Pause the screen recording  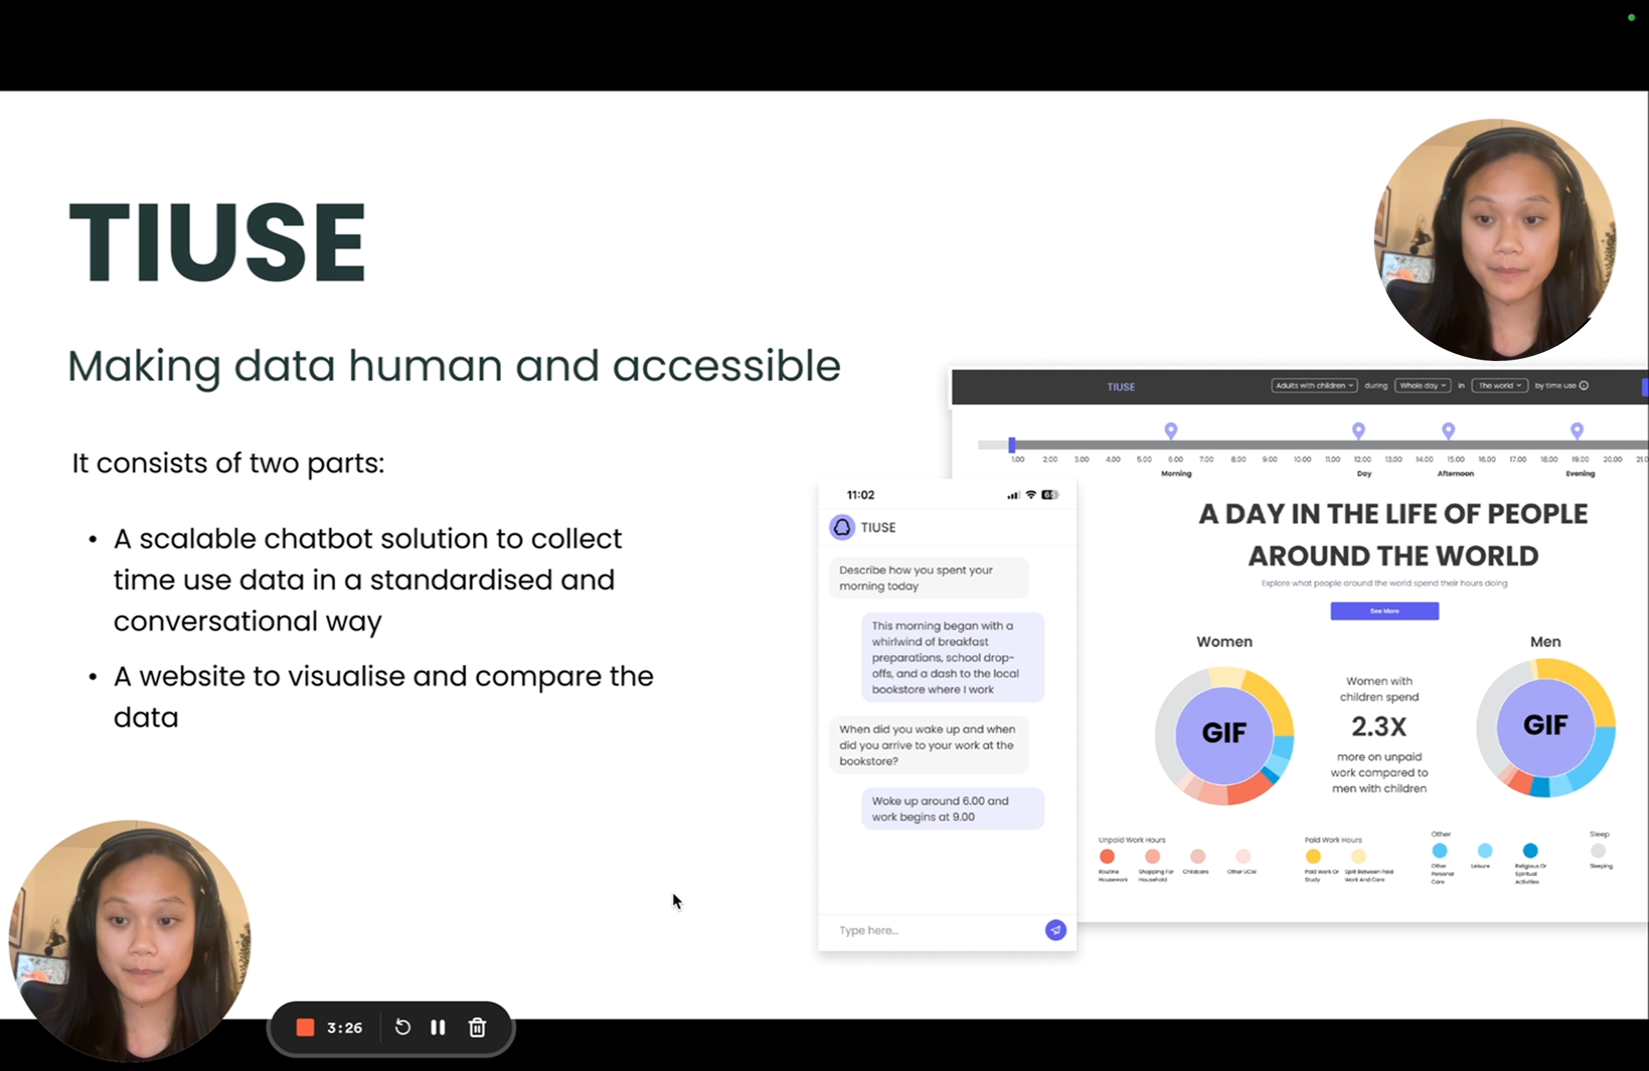438,1027
